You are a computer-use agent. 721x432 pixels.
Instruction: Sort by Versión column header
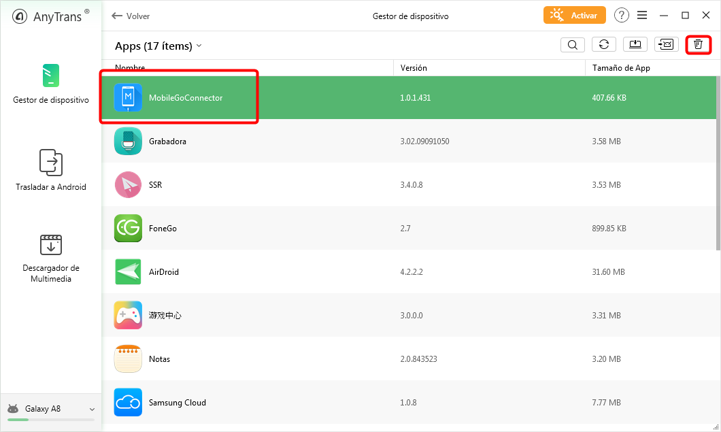point(414,68)
